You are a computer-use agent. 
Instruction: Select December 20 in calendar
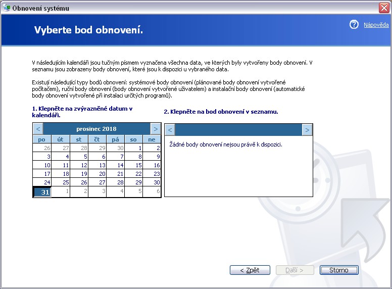point(97,173)
